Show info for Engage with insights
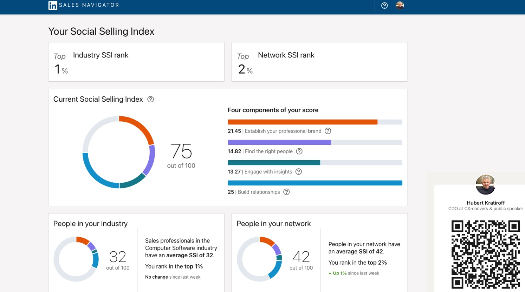This screenshot has width=525, height=292. [x=298, y=172]
